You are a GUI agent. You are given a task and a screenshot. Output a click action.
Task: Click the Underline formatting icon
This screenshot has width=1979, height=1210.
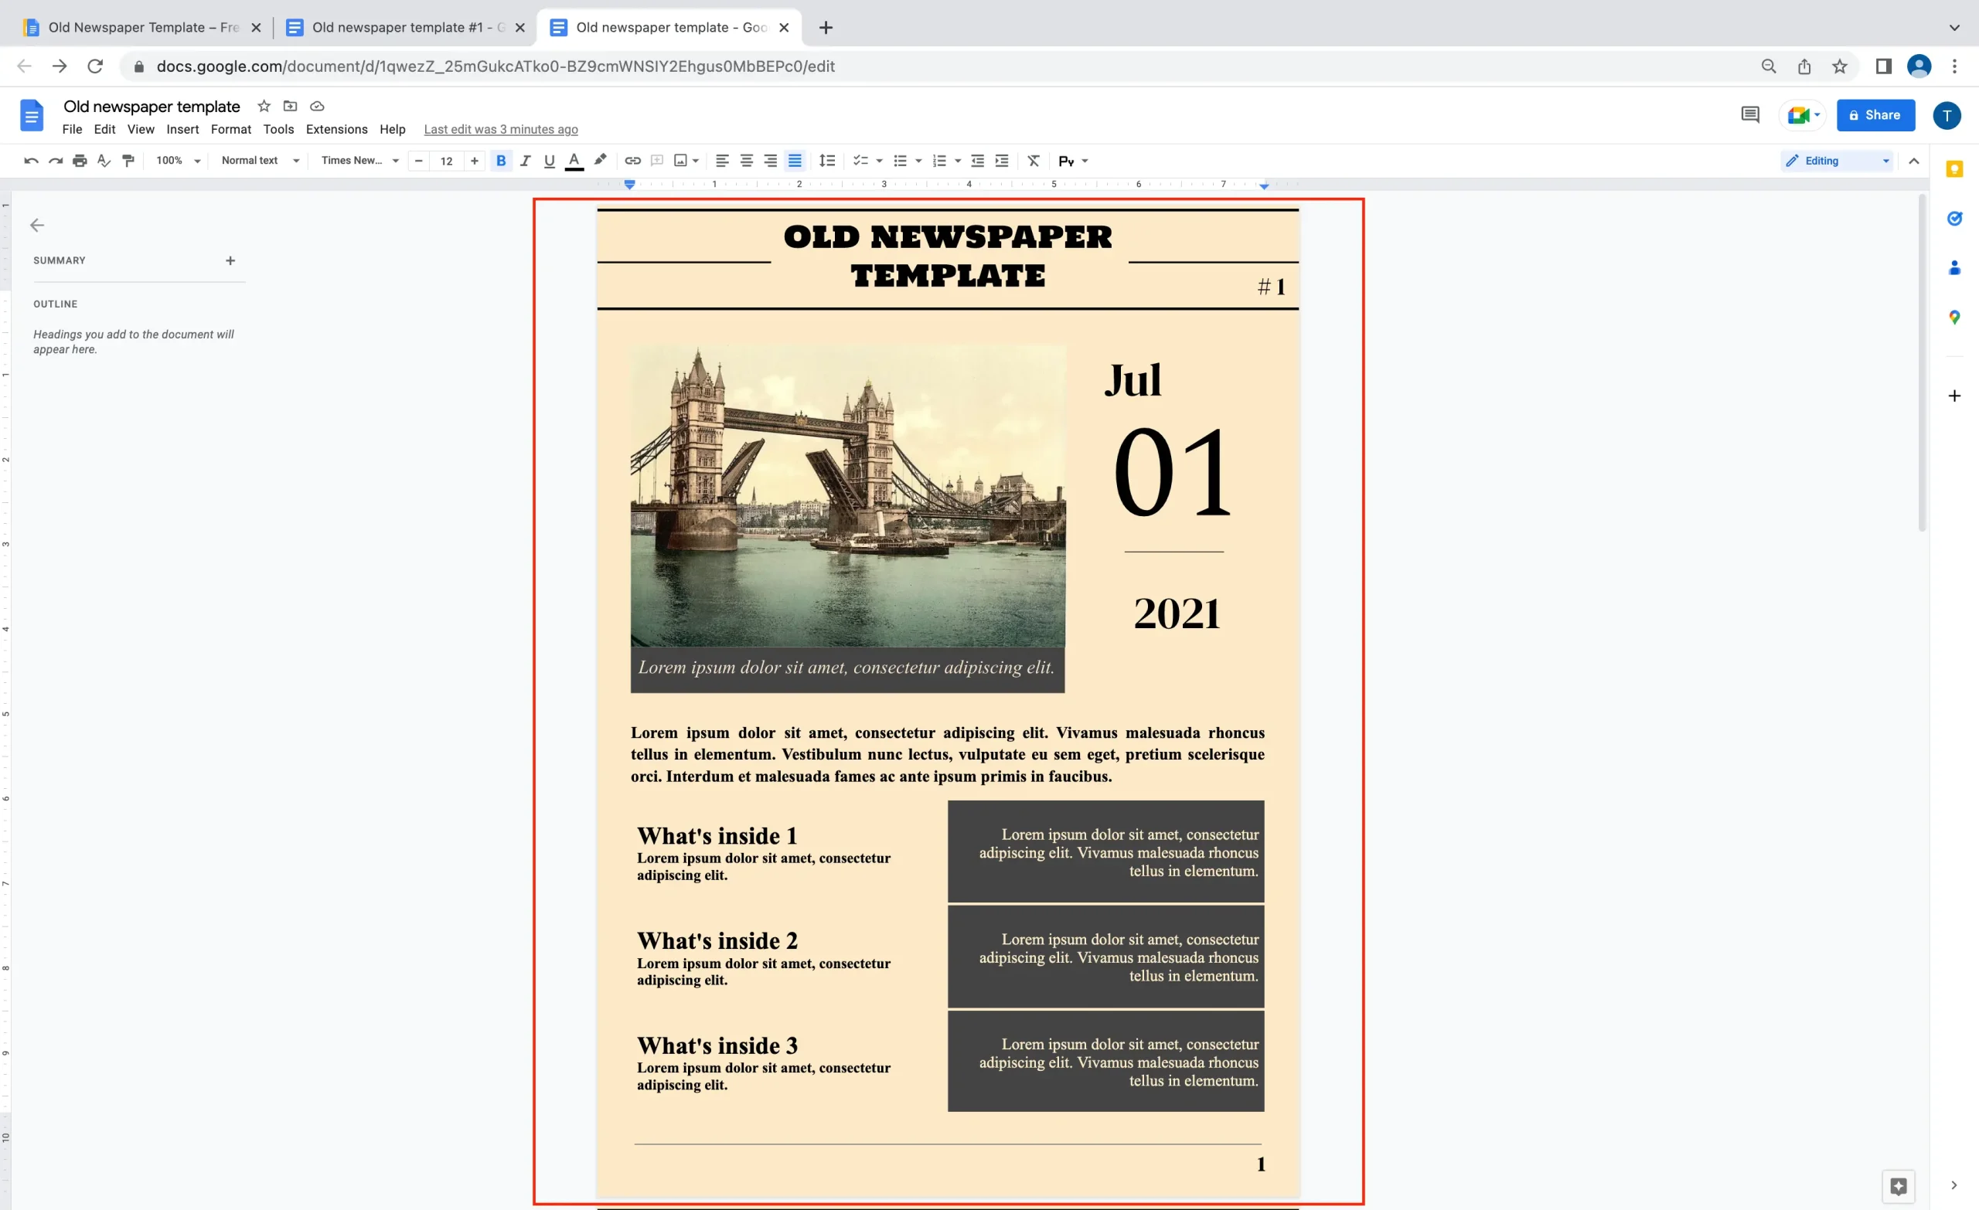click(548, 161)
